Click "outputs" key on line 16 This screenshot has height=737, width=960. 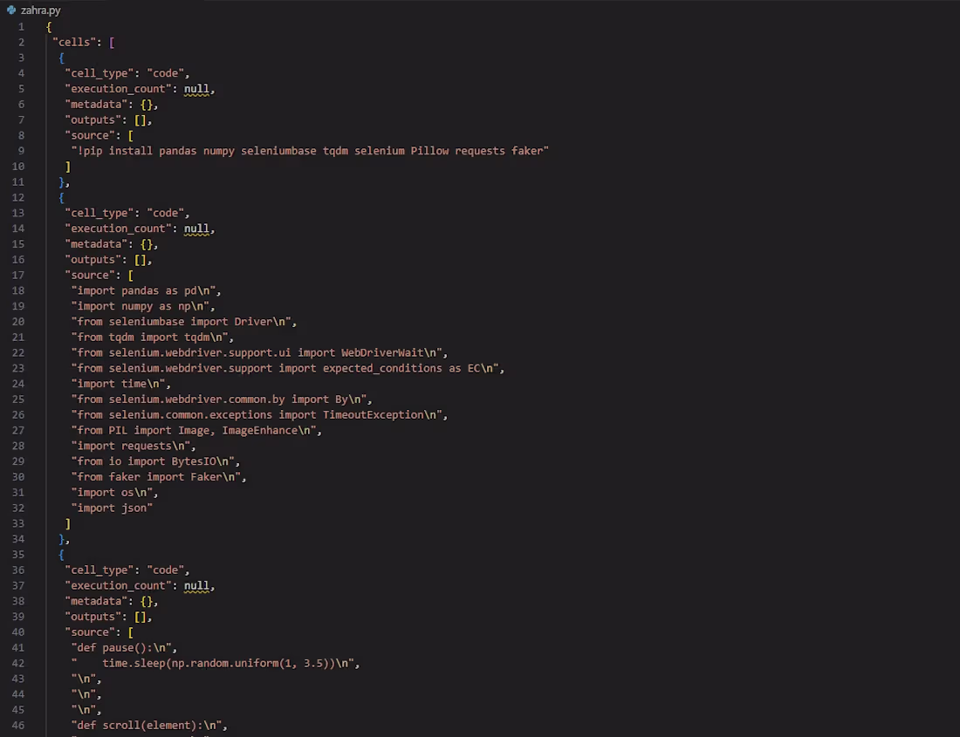(x=93, y=260)
